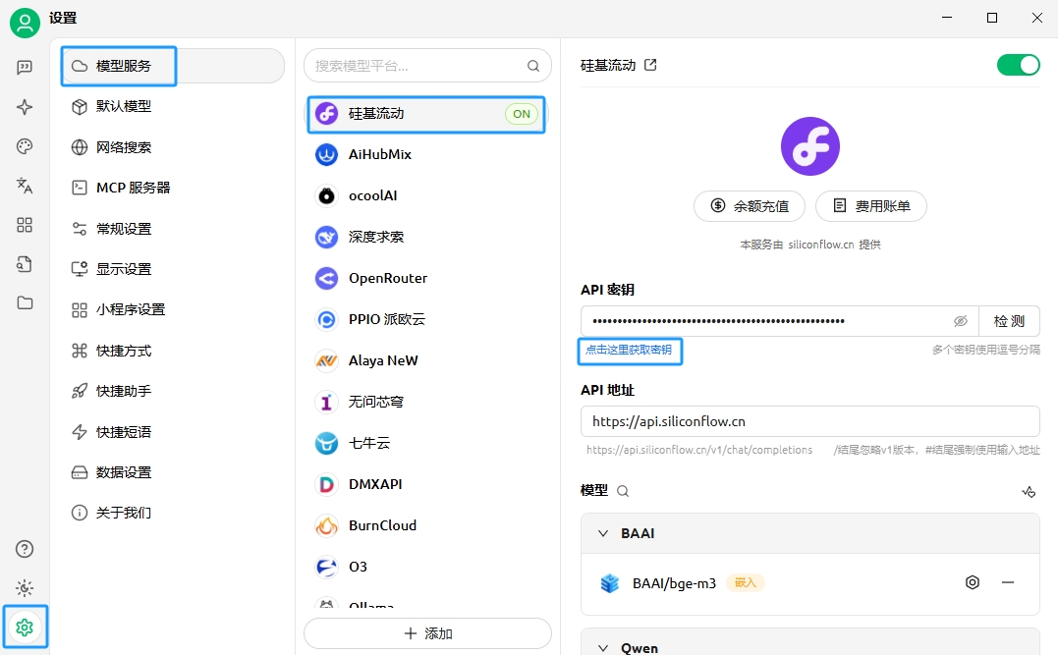This screenshot has width=1058, height=655.
Task: Focus the 搜索模型平台 search field
Action: [427, 66]
